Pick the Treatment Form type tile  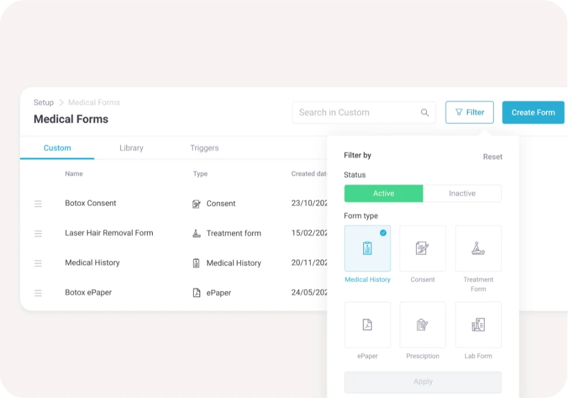point(478,249)
